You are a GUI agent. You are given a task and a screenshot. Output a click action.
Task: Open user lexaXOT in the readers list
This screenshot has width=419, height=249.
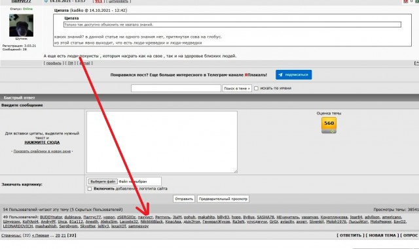click(118, 226)
